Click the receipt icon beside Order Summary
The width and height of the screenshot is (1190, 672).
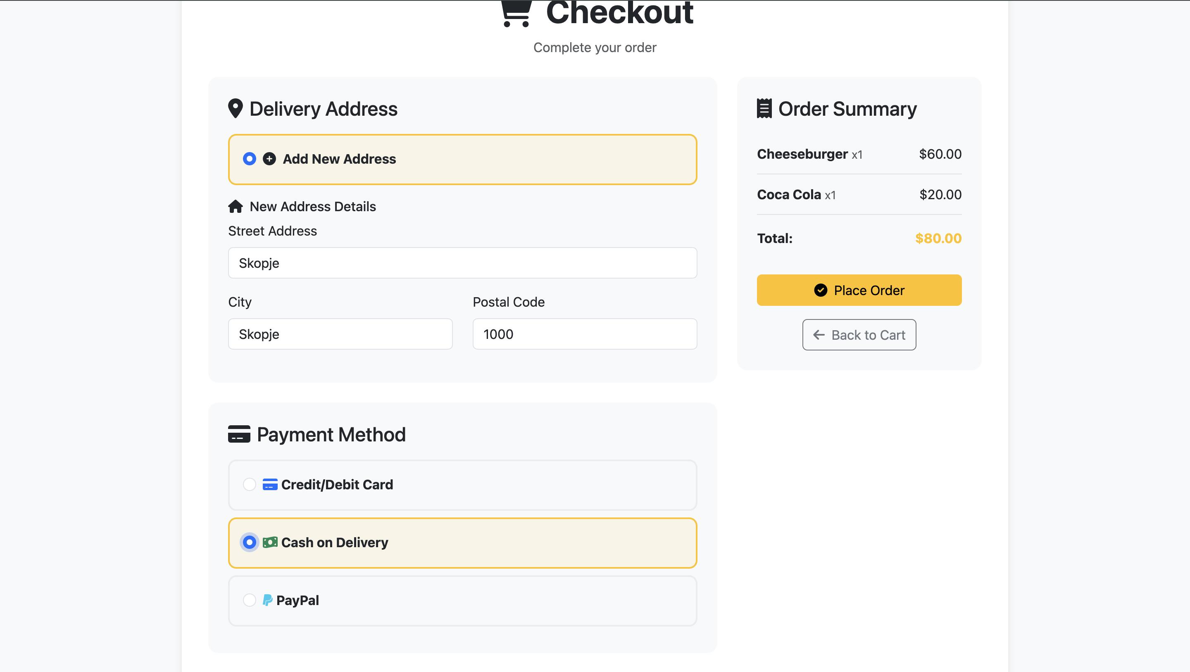click(x=764, y=109)
